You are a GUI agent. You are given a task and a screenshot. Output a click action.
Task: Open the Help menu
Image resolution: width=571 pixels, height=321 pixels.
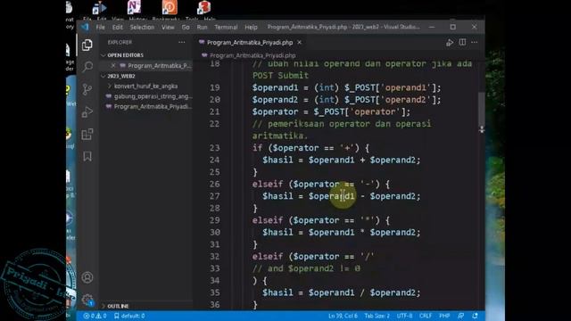click(x=251, y=28)
